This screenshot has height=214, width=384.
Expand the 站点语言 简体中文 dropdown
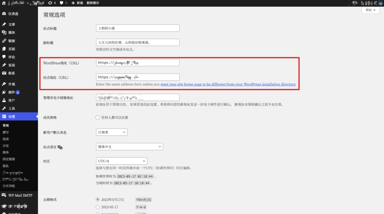coord(129,147)
